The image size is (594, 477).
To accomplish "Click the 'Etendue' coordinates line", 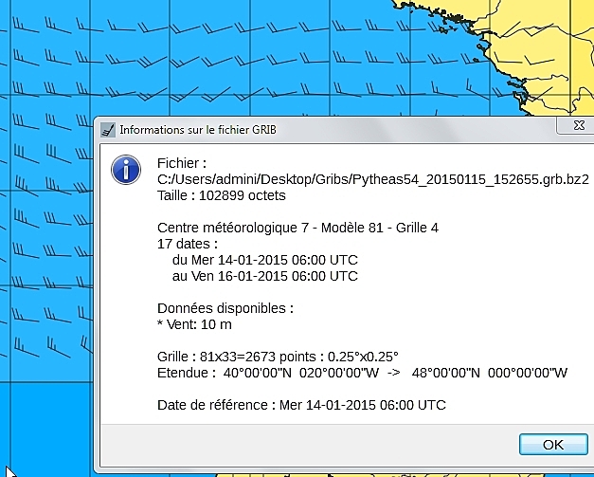I will click(x=362, y=373).
